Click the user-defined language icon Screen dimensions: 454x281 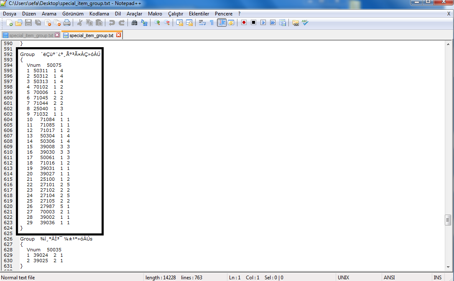(231, 23)
